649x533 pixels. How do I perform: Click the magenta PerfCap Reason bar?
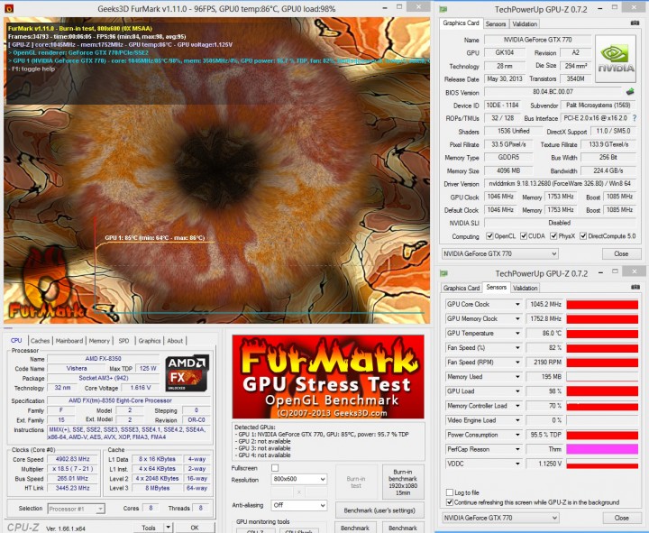point(602,449)
